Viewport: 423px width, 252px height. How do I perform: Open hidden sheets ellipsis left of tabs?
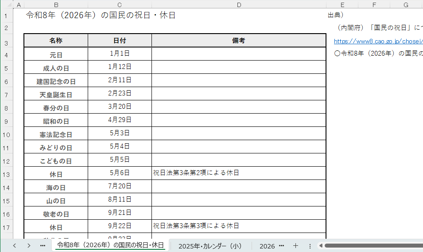coord(43,246)
